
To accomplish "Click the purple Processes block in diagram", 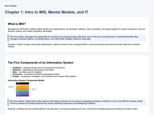I will tap(23, 95).
